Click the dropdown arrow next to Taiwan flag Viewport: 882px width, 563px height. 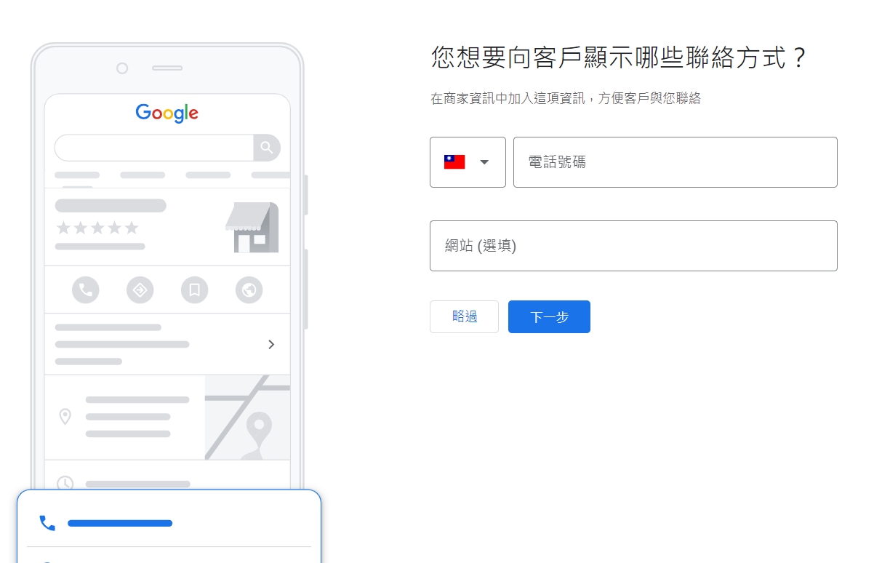(x=484, y=162)
